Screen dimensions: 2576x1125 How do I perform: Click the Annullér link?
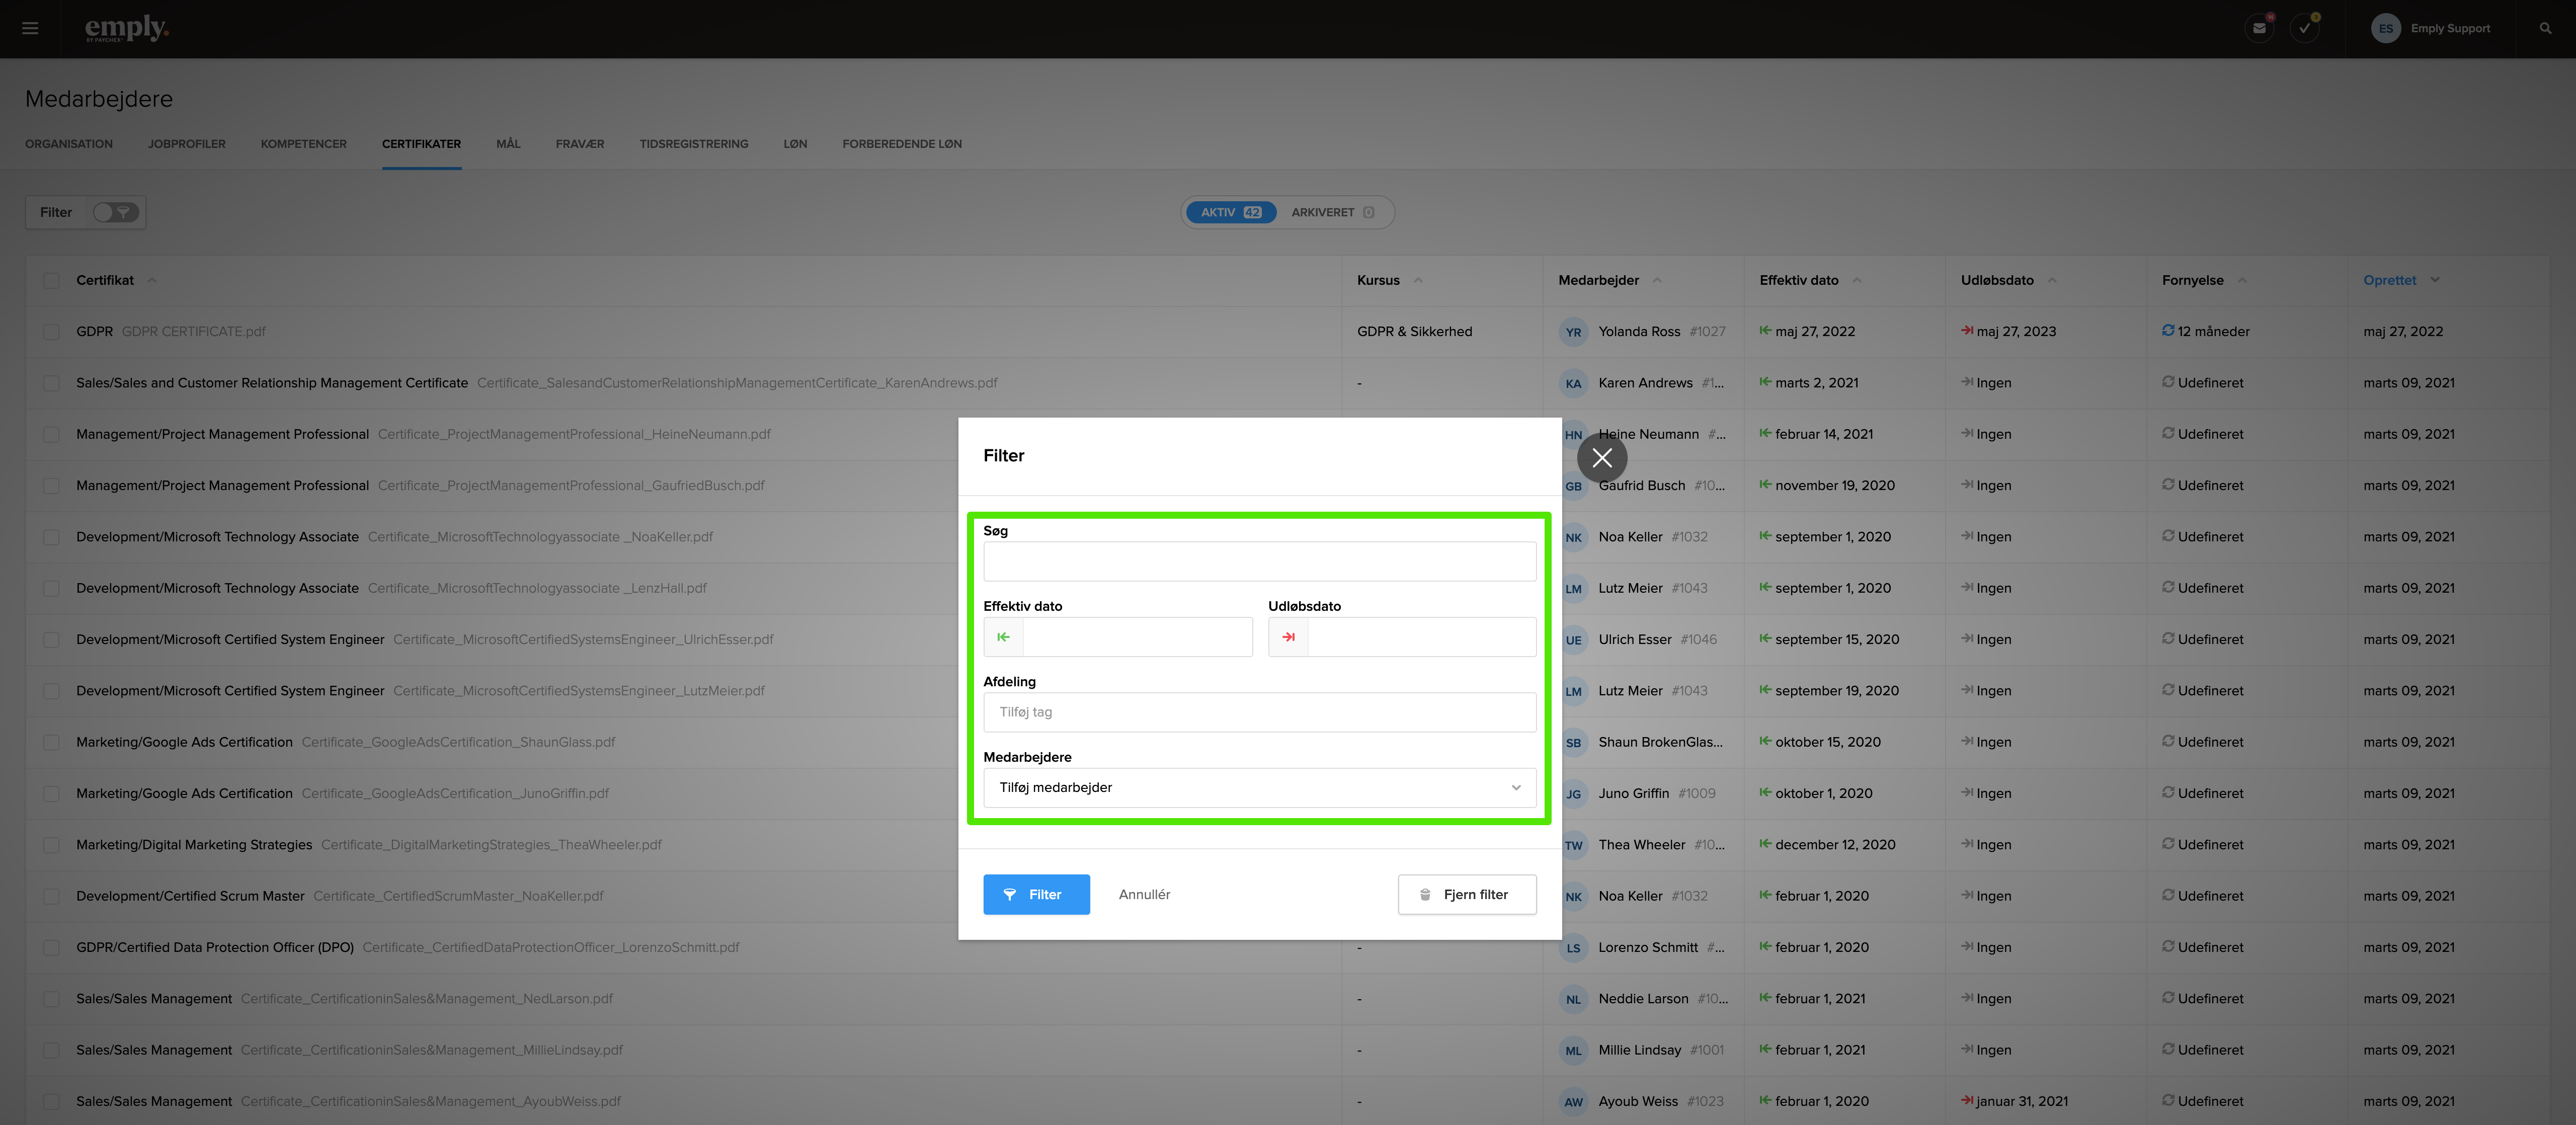coord(1144,894)
